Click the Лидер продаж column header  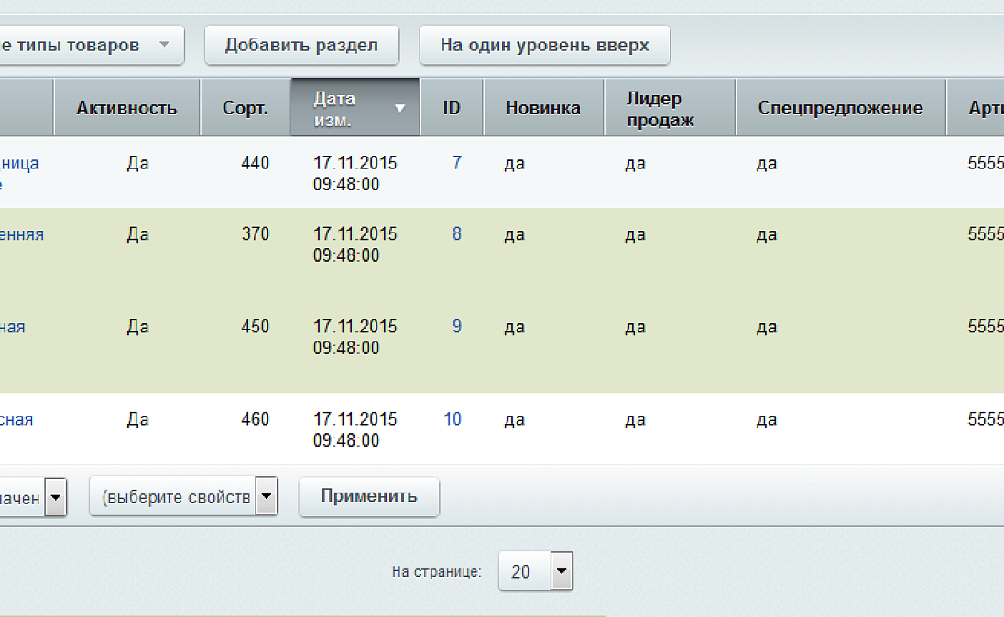point(660,108)
